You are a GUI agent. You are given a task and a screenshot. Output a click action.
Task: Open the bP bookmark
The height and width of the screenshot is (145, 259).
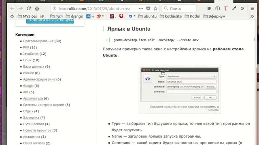(42, 16)
